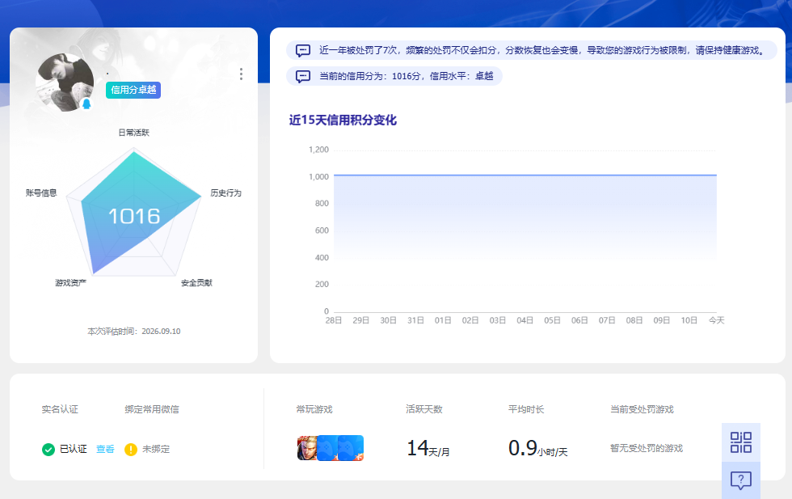Click the 实名认证 heading
This screenshot has height=499, width=792.
[60, 409]
